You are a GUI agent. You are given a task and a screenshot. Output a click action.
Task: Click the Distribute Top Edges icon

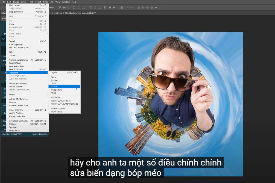pos(91,7)
